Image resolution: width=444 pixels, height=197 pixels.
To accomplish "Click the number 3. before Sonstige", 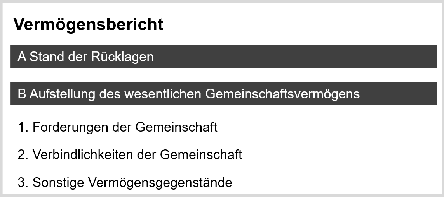I will pos(23,183).
